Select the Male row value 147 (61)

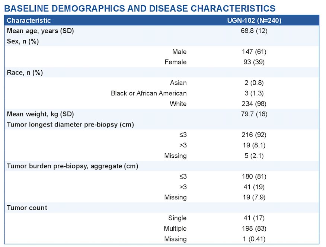click(x=254, y=51)
